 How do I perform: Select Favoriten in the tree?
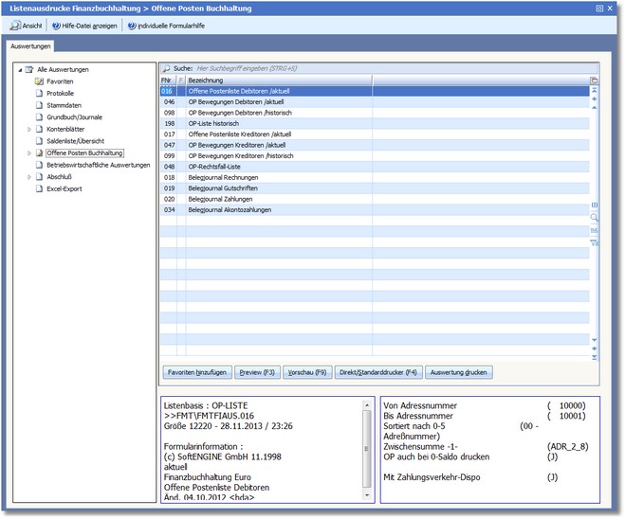(59, 81)
